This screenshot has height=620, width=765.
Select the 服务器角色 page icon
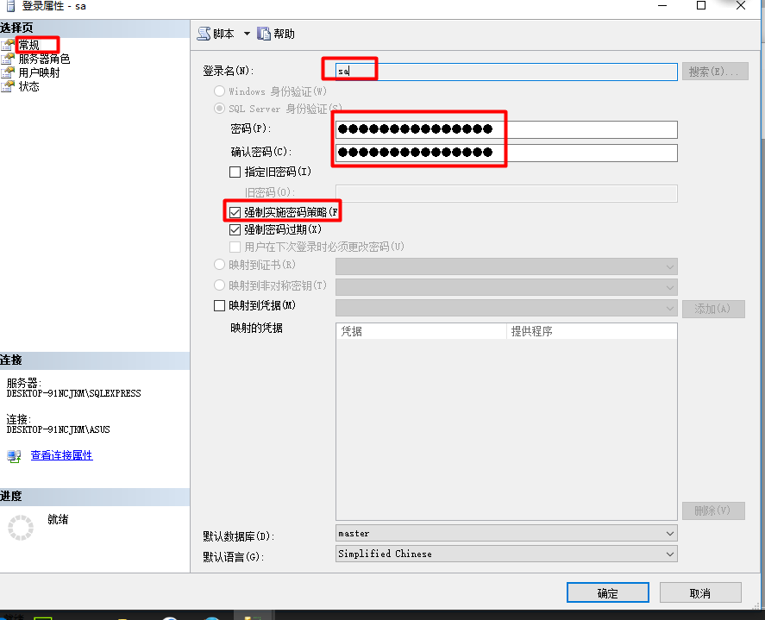tap(9, 59)
